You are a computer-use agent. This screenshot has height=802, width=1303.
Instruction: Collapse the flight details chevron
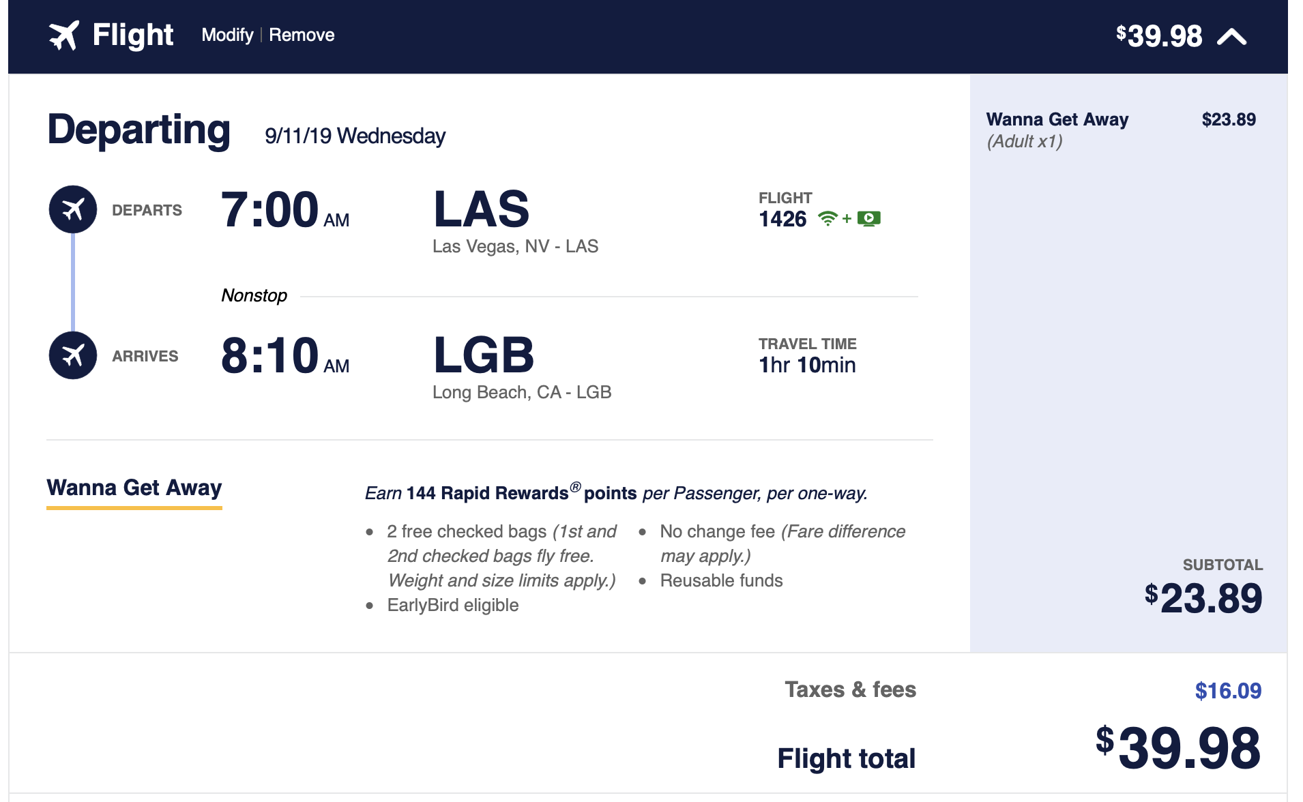point(1231,37)
